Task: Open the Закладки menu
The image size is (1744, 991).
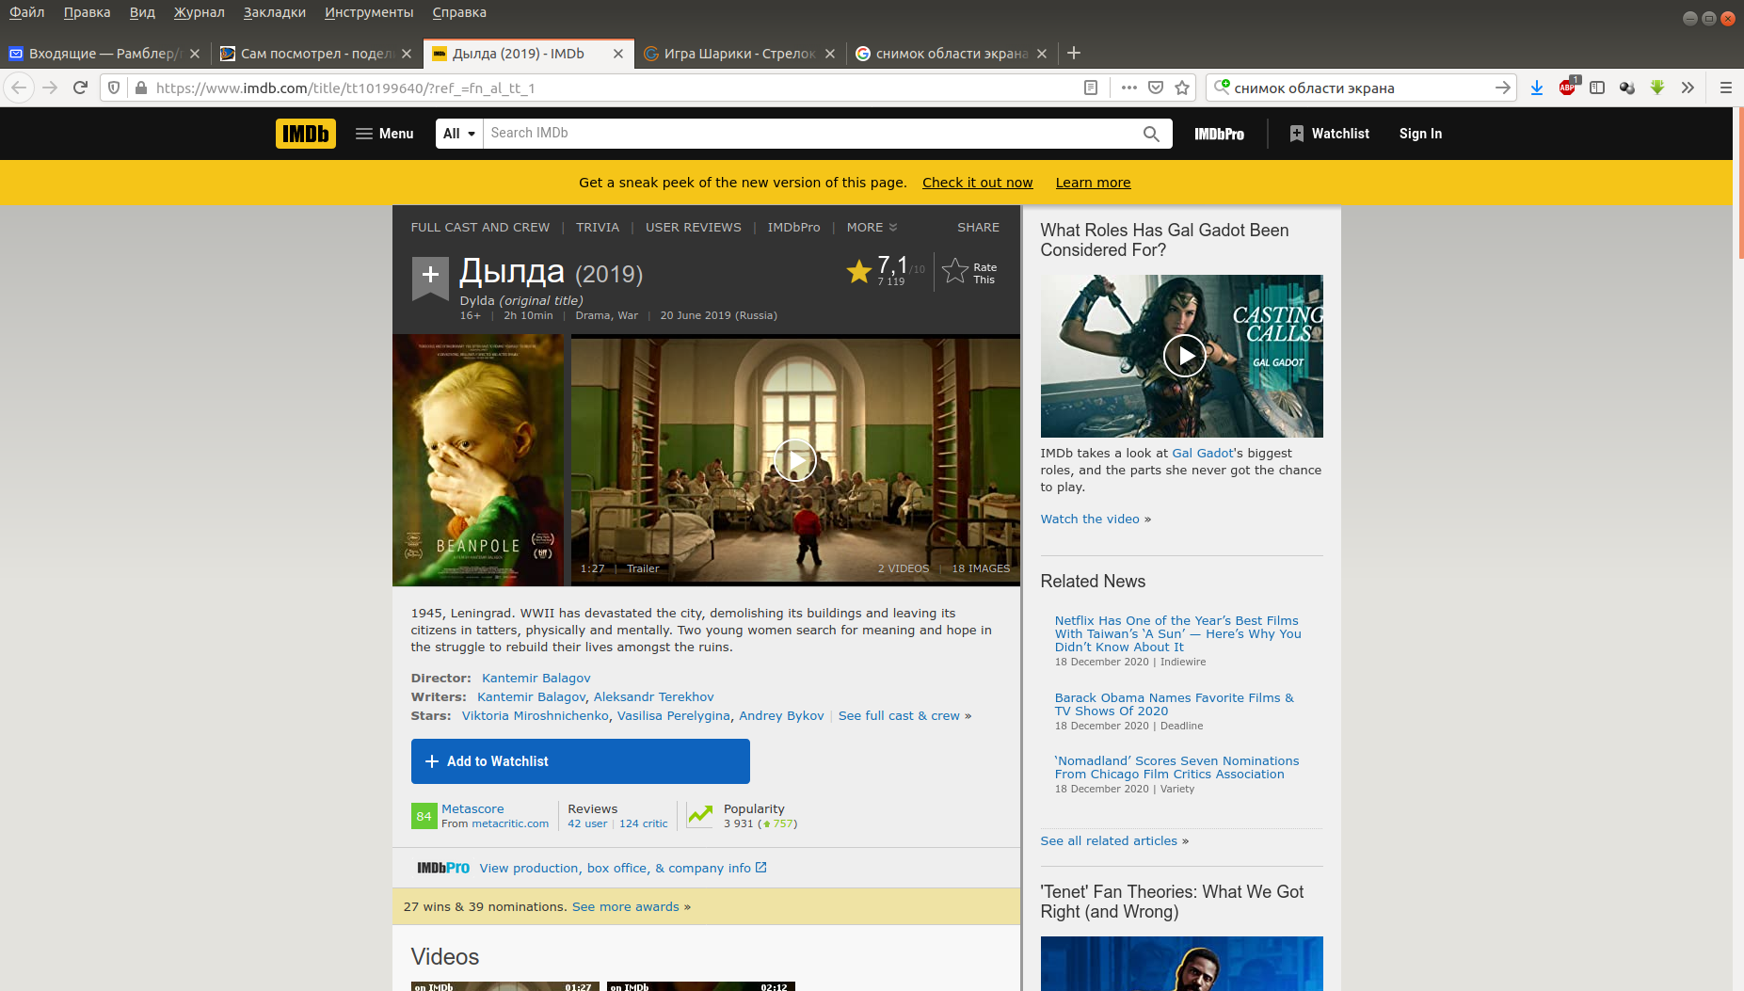Action: [x=275, y=12]
